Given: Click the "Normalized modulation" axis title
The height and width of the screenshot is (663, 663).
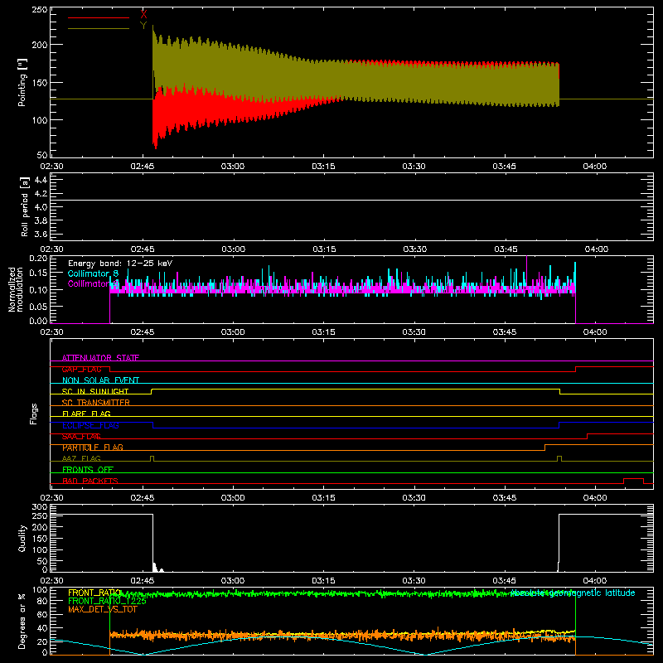Looking at the screenshot, I should coord(16,289).
